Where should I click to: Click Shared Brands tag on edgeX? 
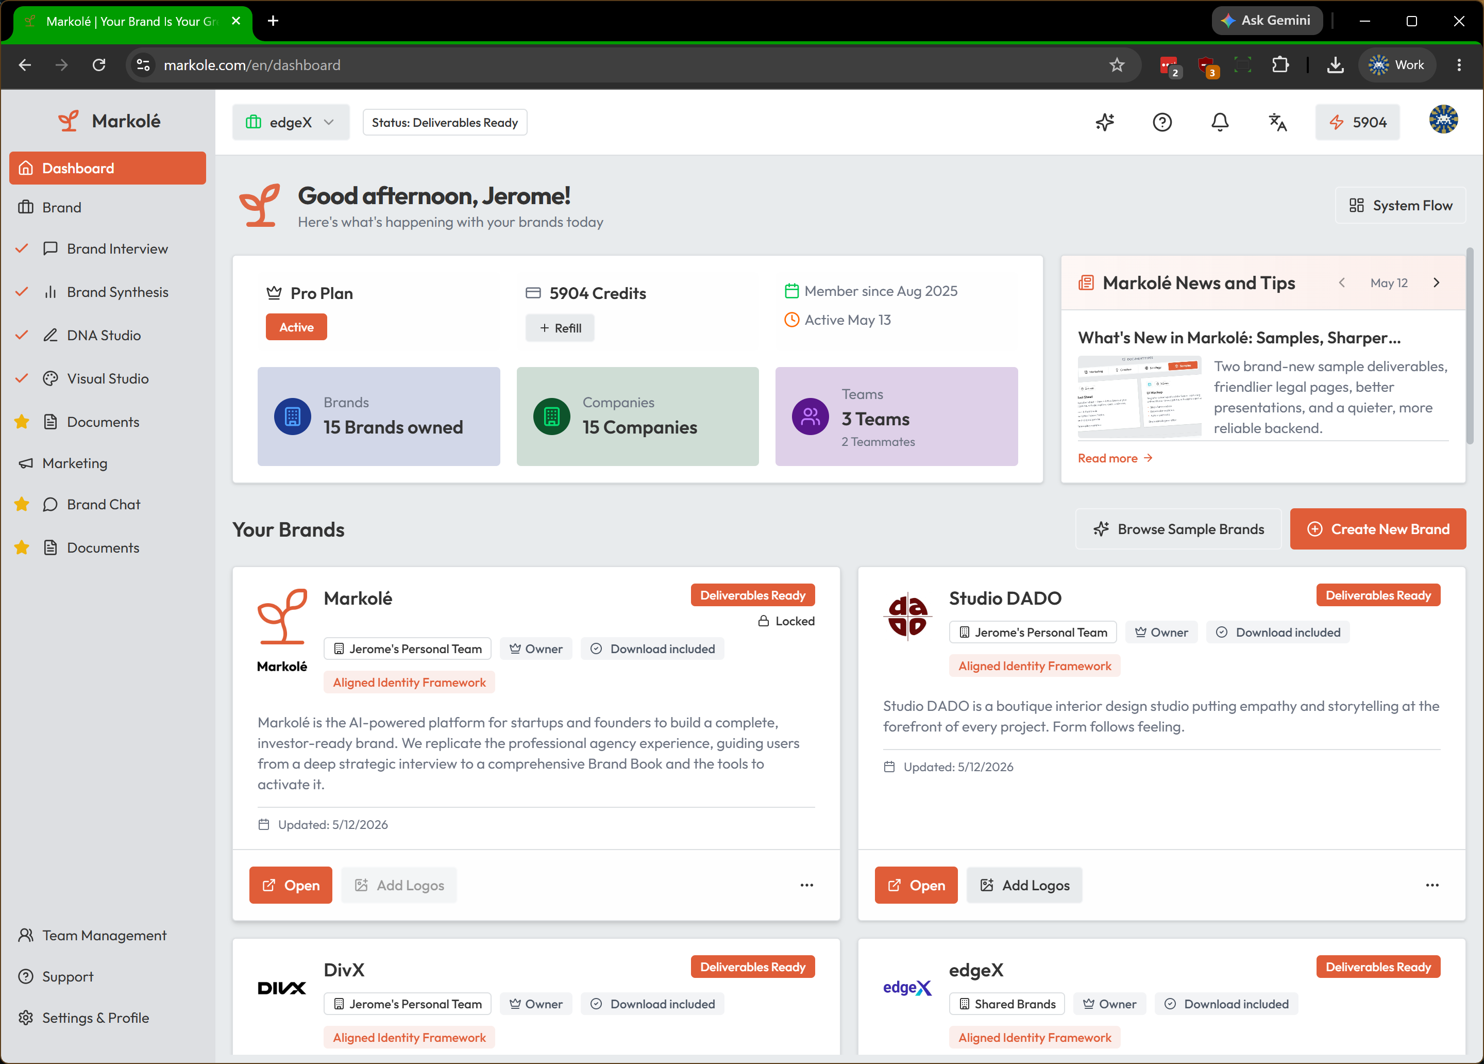point(1007,1004)
